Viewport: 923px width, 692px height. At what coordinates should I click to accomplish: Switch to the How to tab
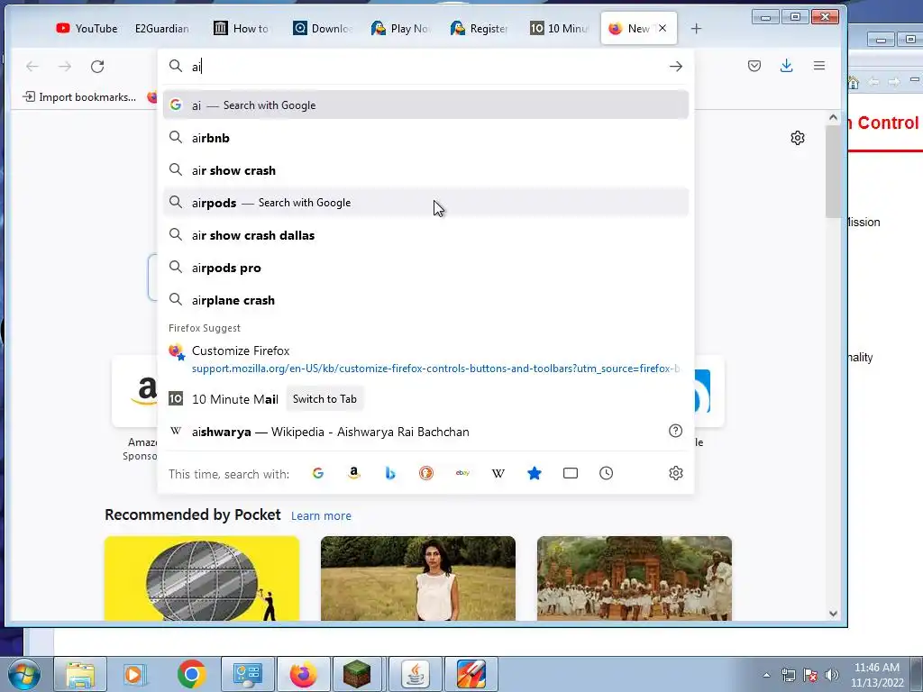tap(242, 28)
